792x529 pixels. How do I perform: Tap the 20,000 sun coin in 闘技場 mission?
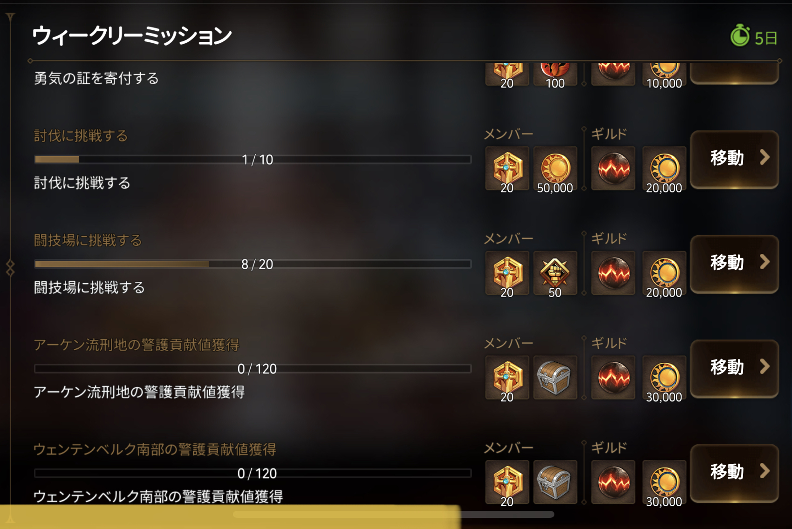[664, 273]
